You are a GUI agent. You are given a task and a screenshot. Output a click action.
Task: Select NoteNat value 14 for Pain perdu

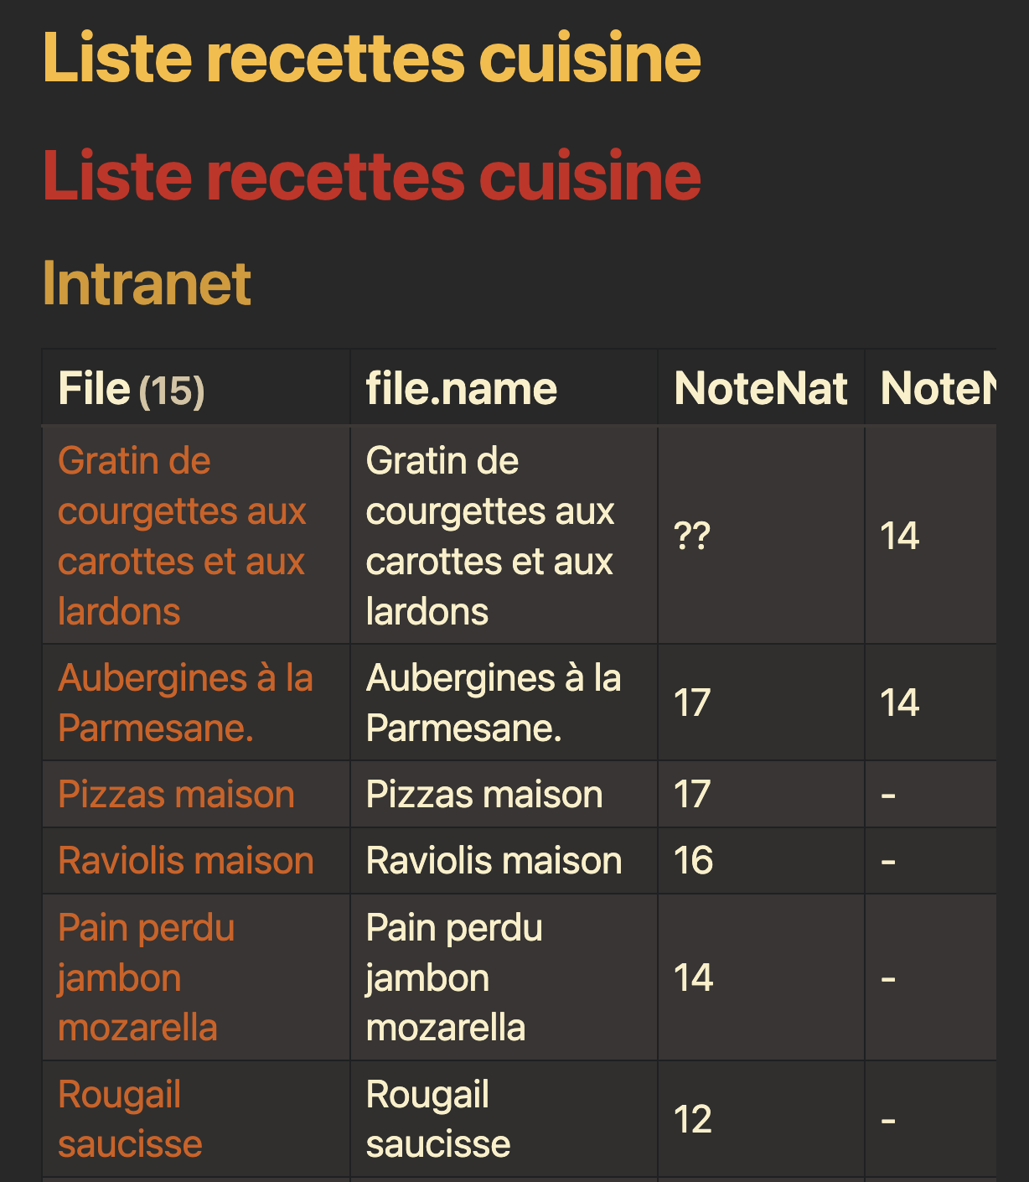pos(693,977)
